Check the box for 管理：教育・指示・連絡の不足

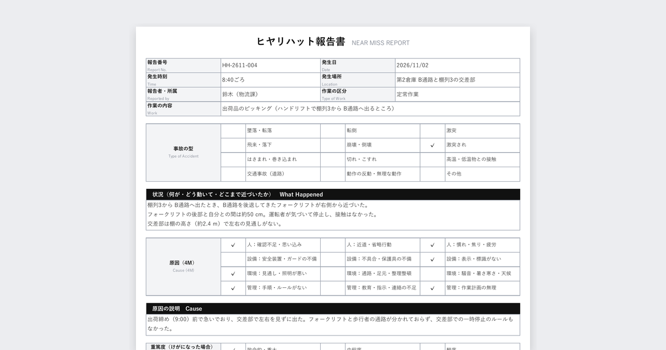[x=332, y=288]
